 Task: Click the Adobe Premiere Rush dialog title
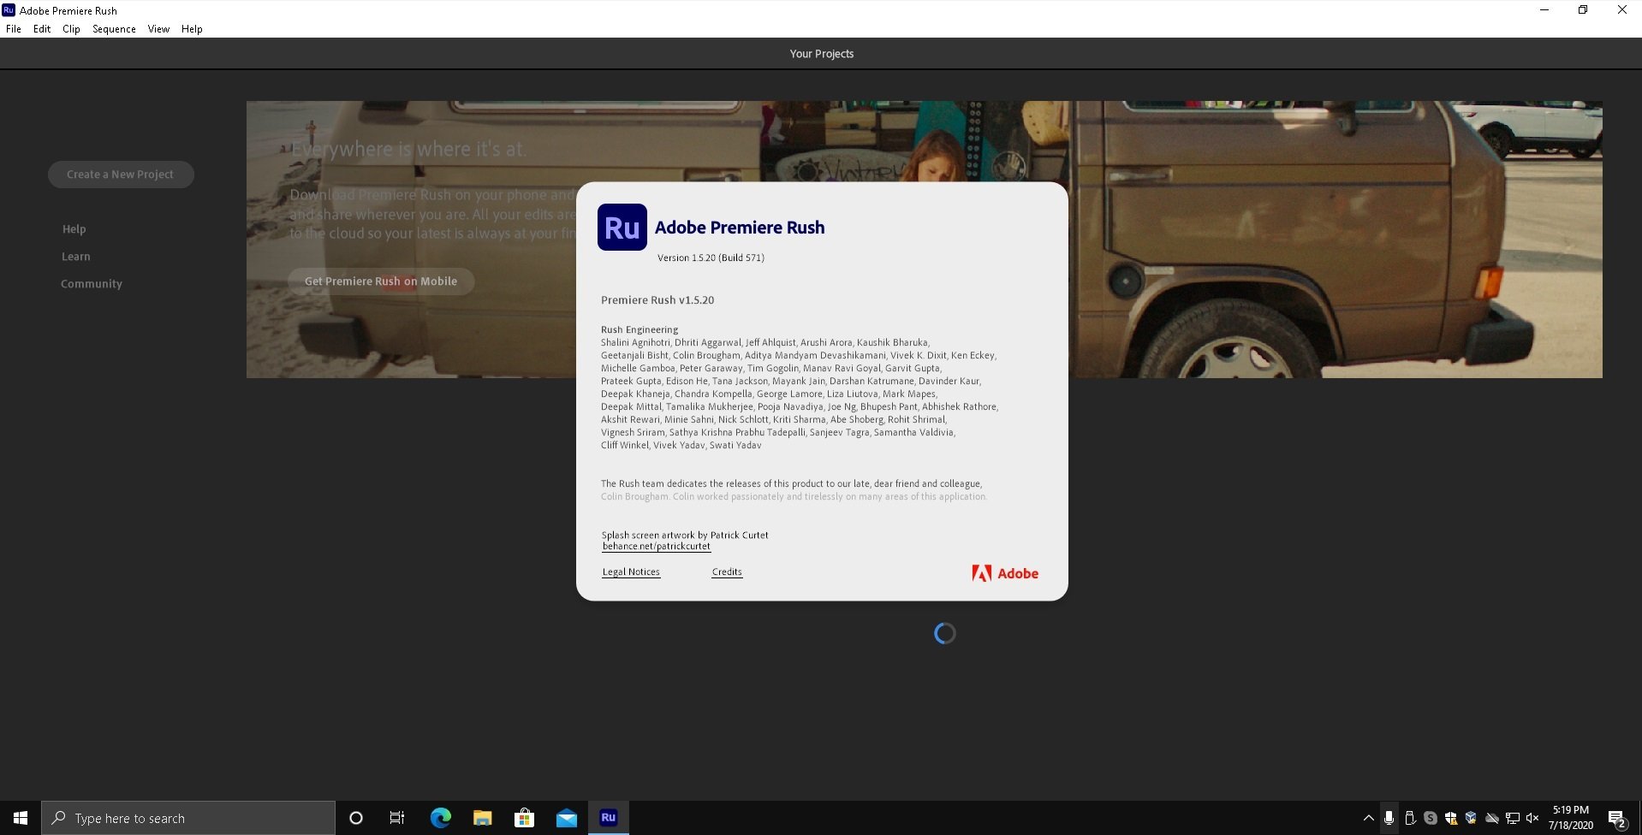click(x=740, y=228)
